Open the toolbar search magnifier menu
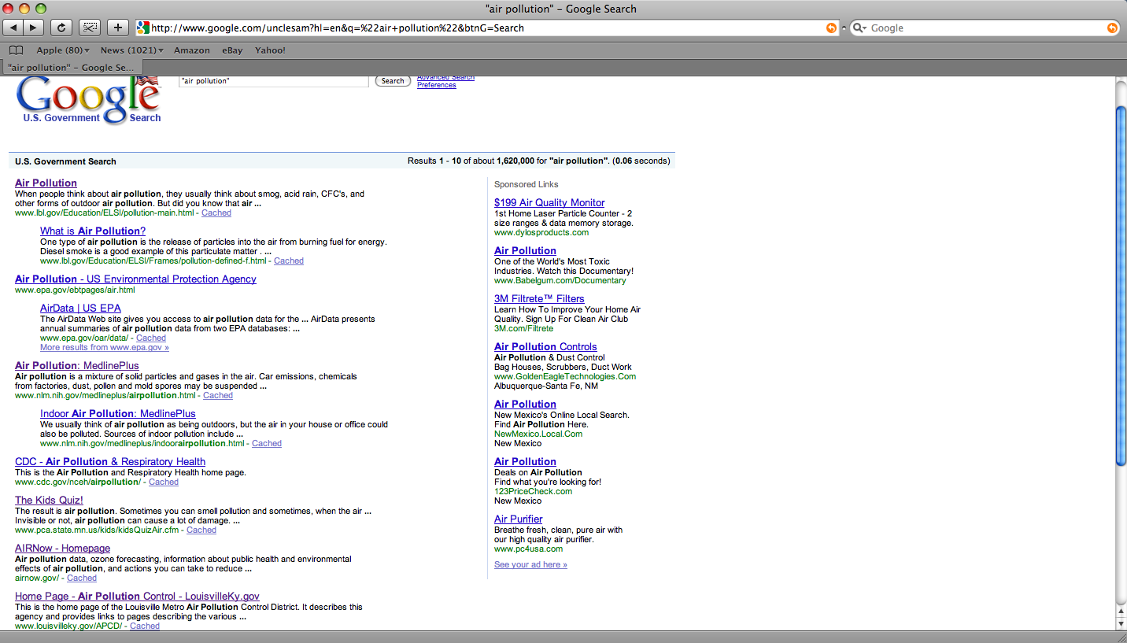 click(x=860, y=28)
